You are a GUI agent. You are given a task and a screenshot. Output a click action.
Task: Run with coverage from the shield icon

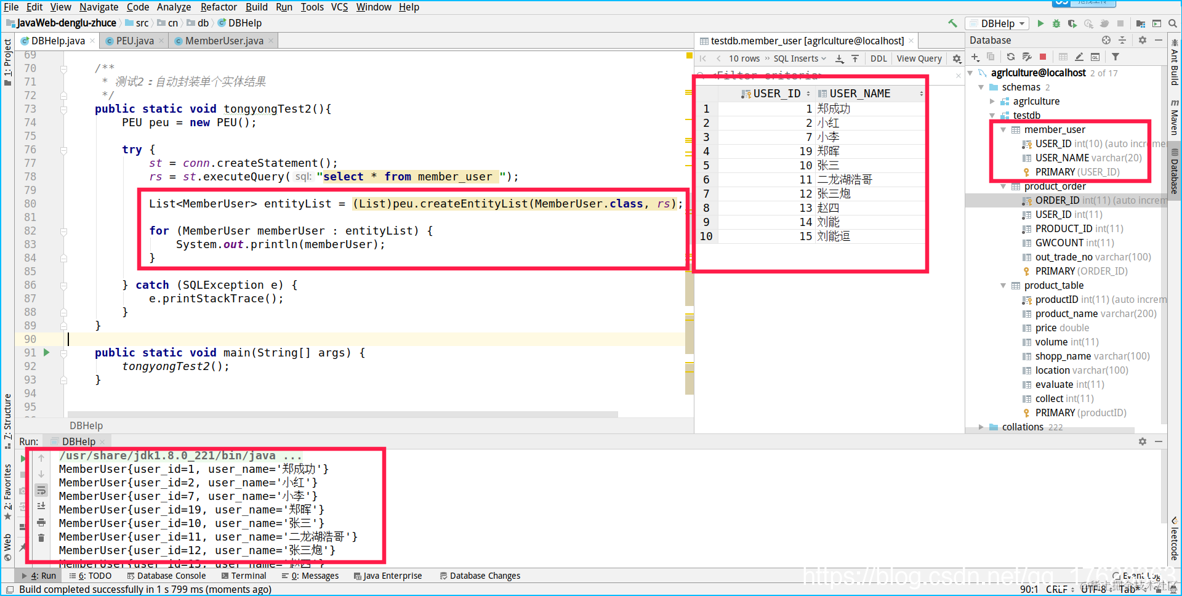click(x=1072, y=23)
